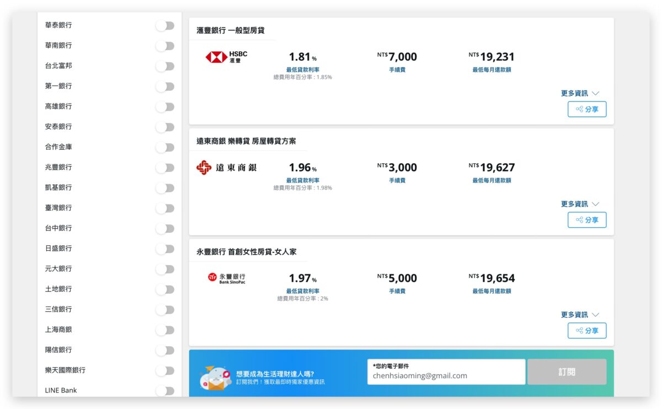Click the NT$3,000 handling fee value
The image size is (662, 409).
[x=397, y=168]
